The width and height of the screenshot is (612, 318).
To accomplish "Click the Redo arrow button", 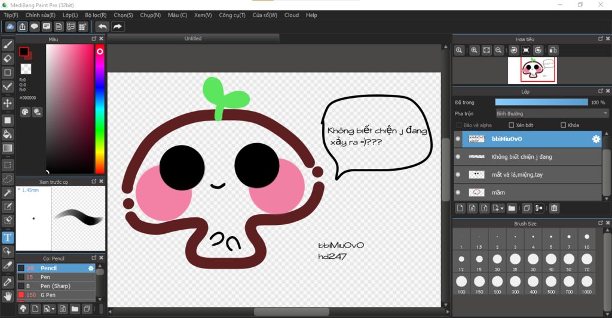I will point(117,26).
